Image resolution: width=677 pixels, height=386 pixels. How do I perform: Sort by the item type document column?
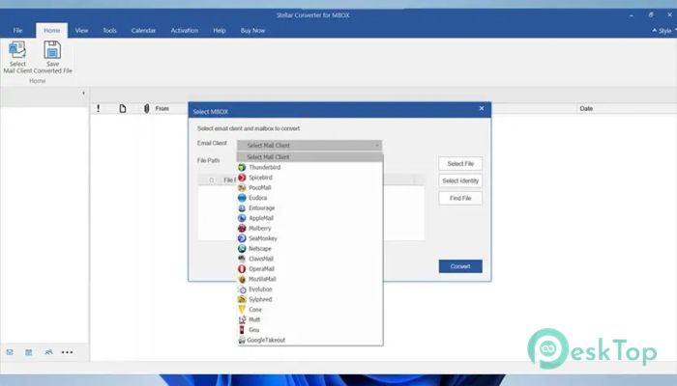point(123,108)
